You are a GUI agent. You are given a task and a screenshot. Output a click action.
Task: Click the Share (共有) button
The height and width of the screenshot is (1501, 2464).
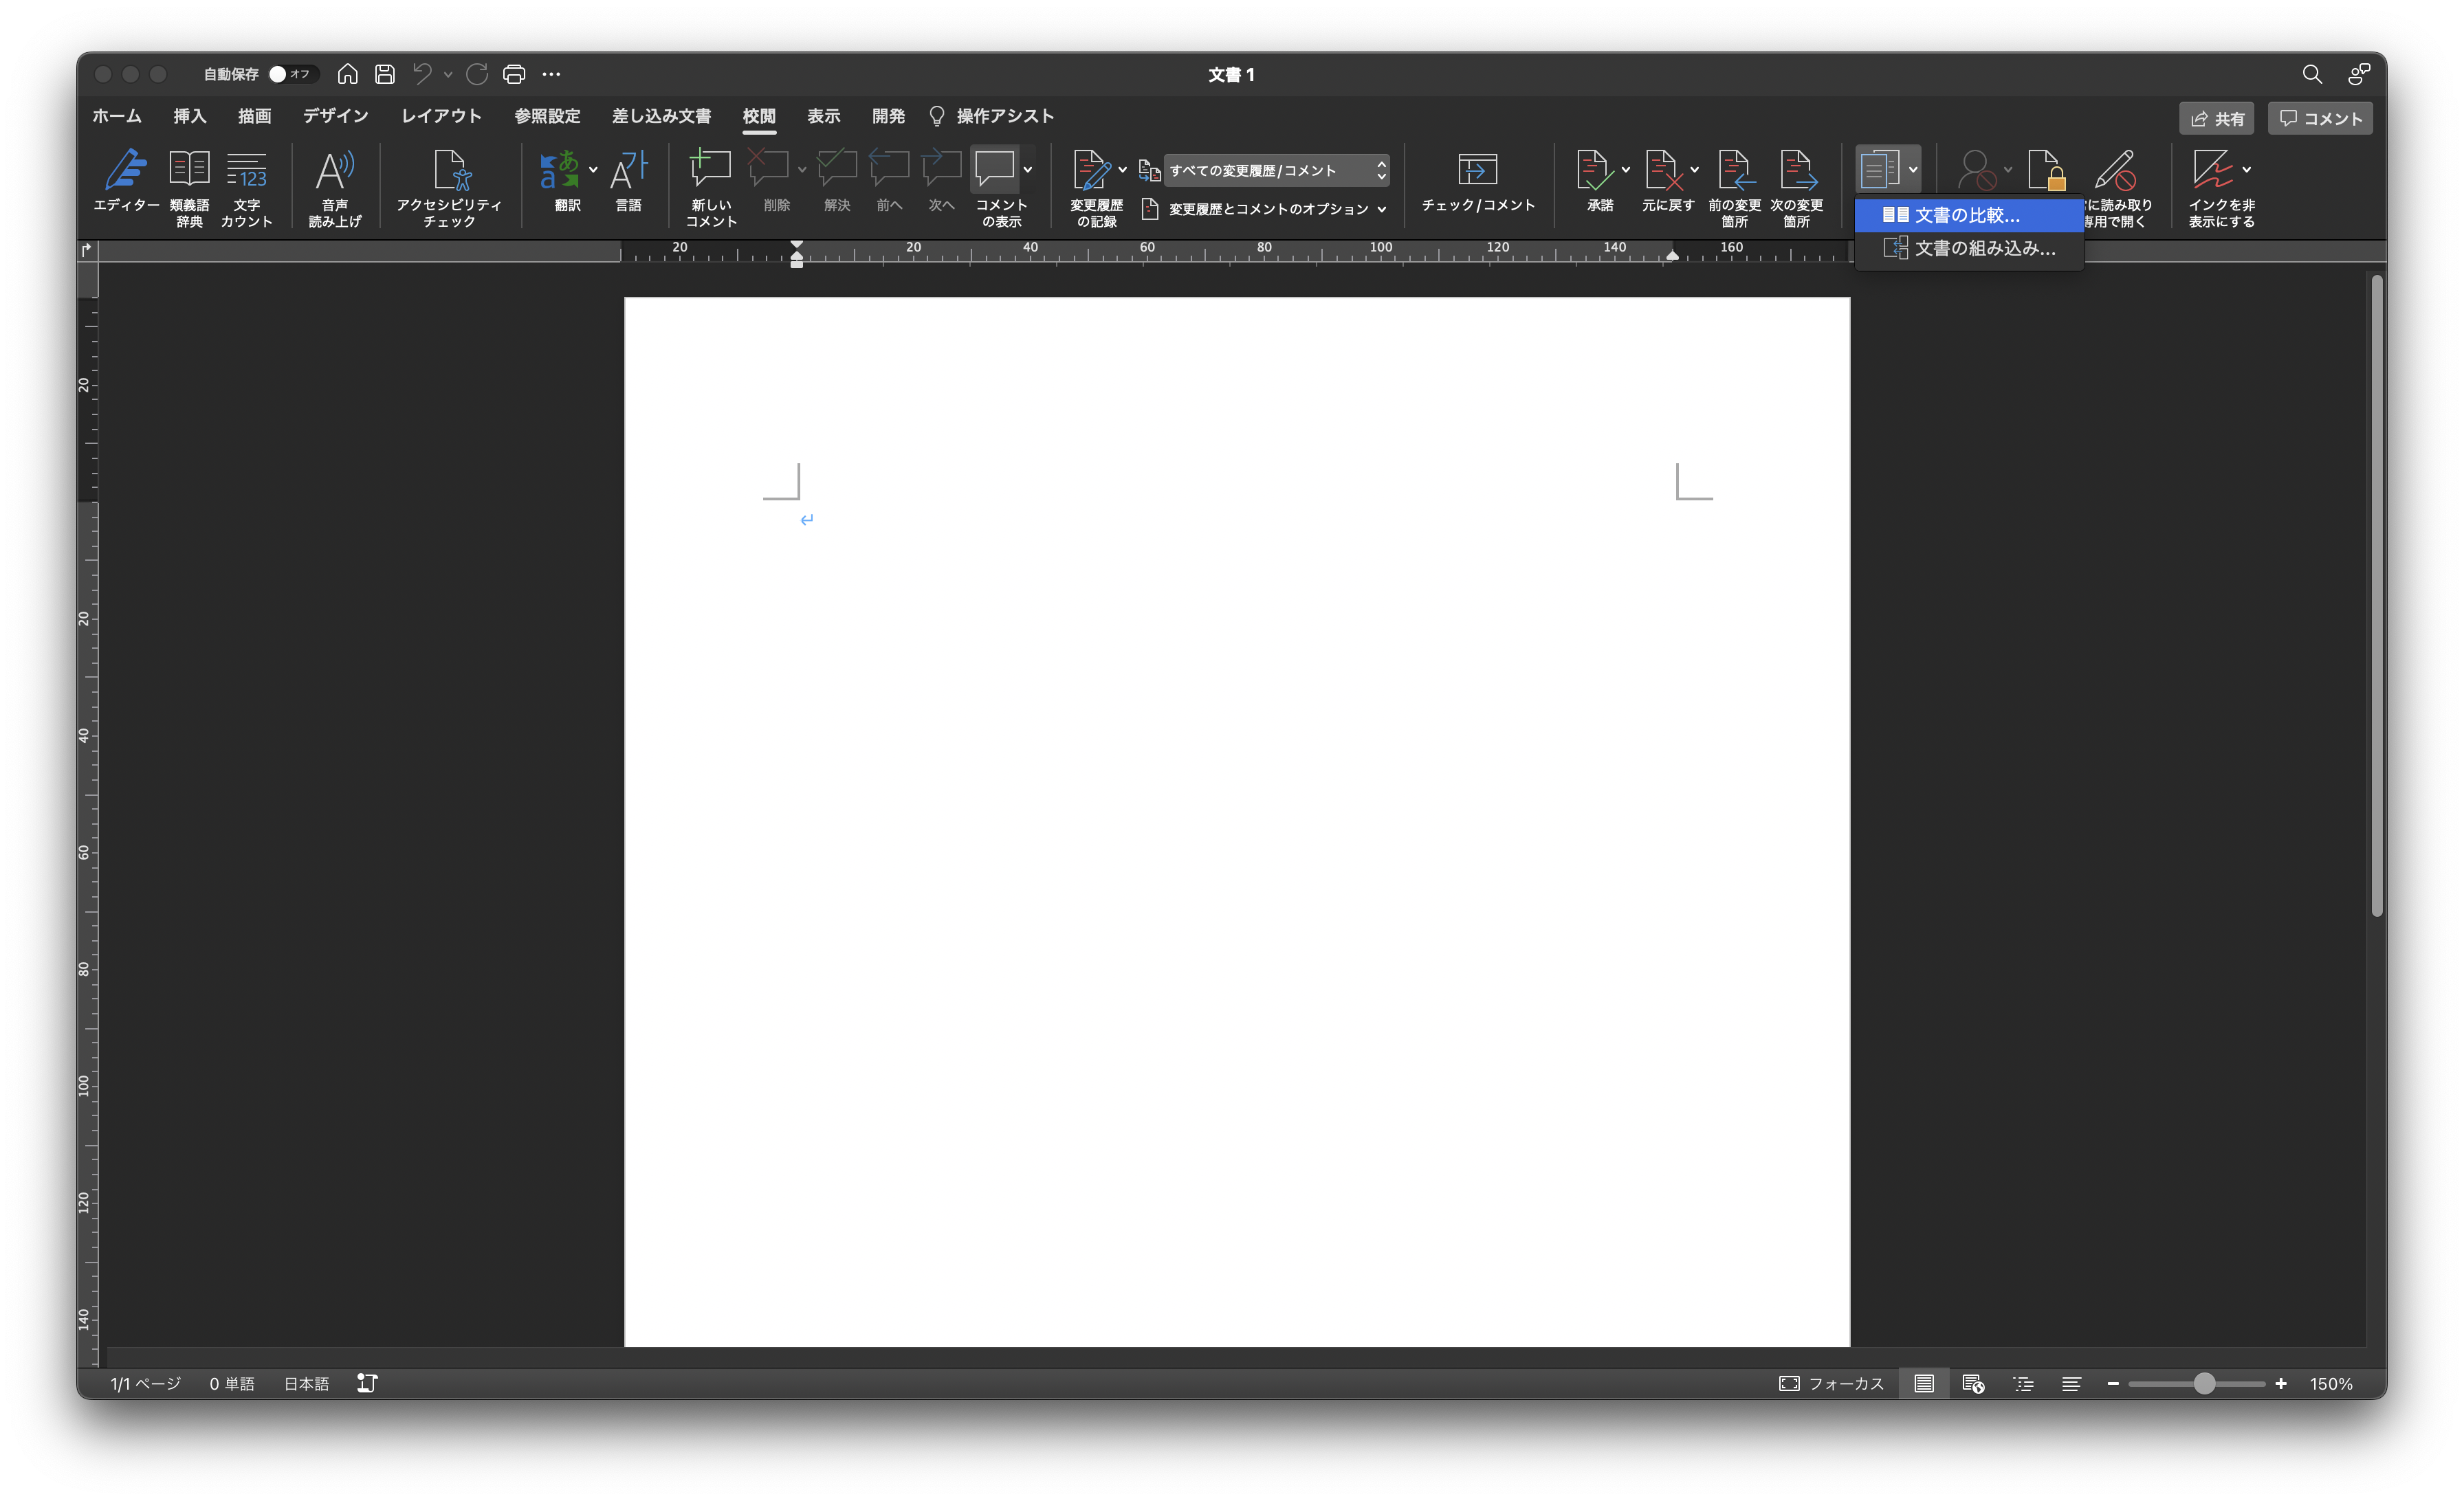[2217, 118]
